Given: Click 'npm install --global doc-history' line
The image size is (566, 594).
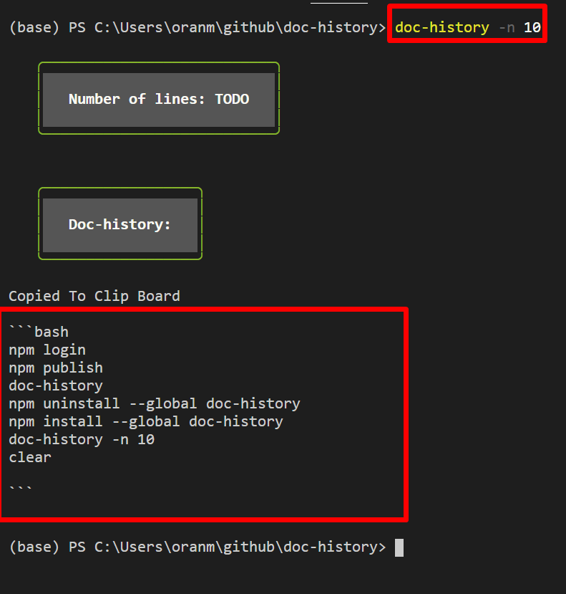Looking at the screenshot, I should (x=146, y=421).
